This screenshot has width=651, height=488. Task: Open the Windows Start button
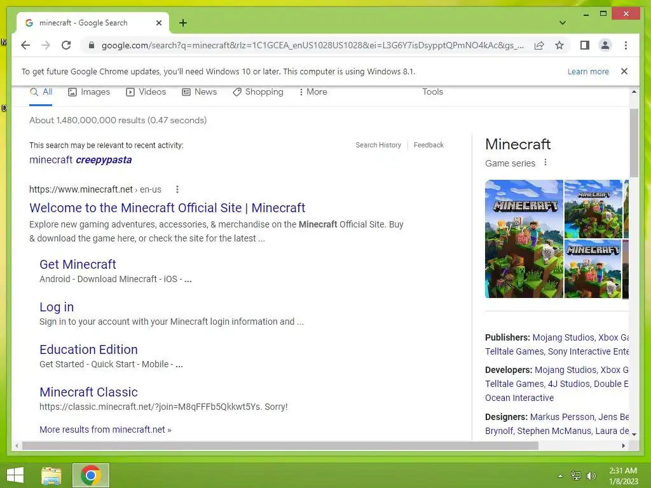coord(15,475)
